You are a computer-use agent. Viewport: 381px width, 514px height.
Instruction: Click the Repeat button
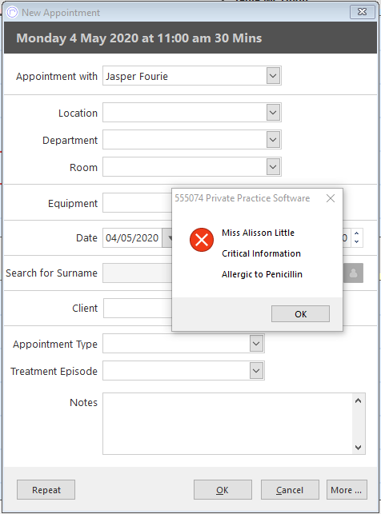click(x=46, y=490)
